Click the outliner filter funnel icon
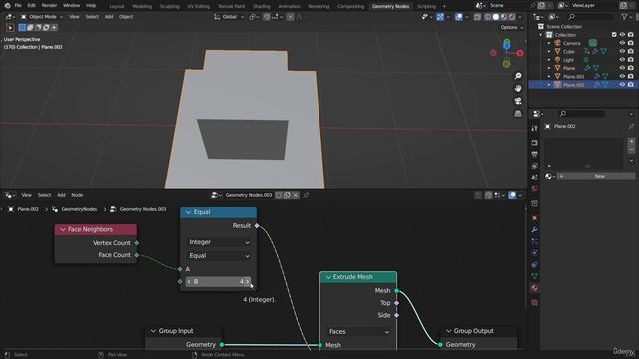 coord(624,17)
